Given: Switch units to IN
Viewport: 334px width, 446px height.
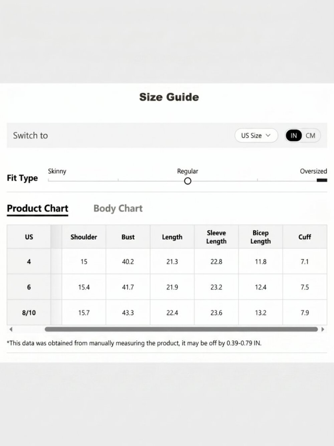Looking at the screenshot, I should [294, 136].
